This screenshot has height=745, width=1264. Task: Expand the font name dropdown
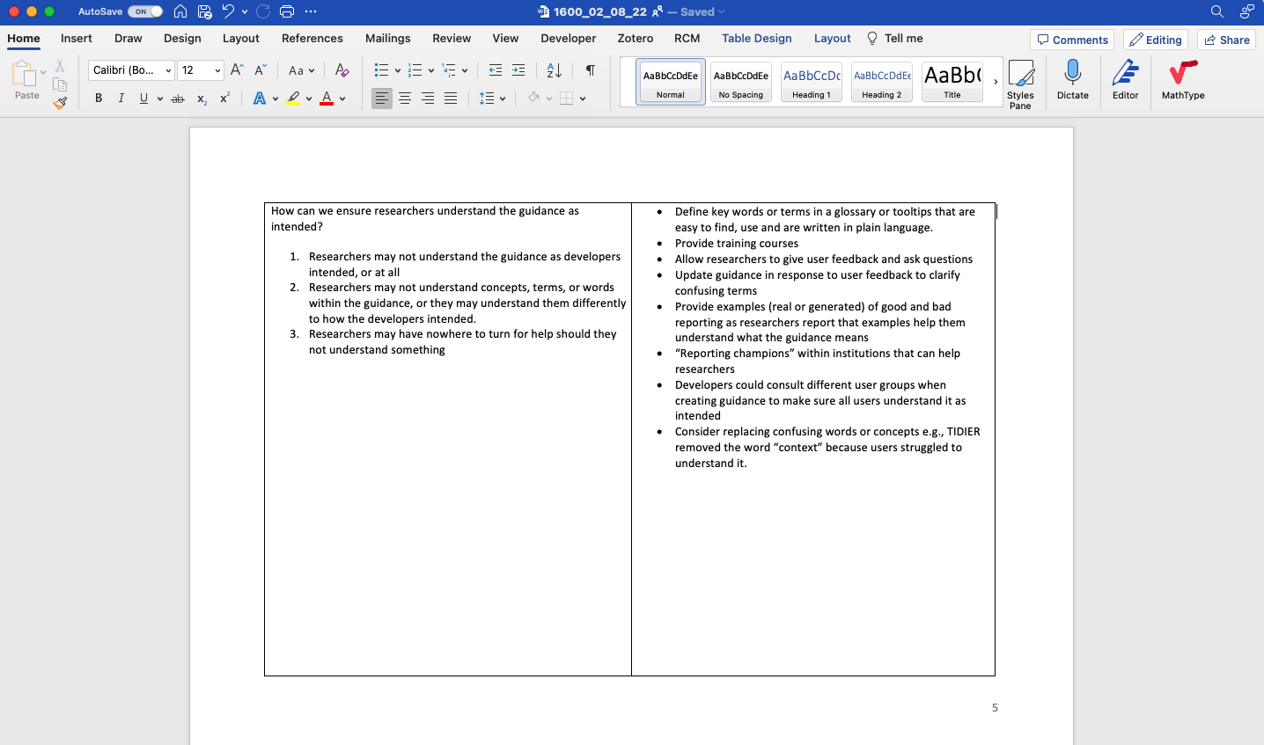coord(168,70)
